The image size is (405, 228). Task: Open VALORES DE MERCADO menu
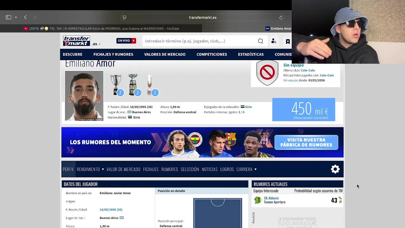pos(165,54)
